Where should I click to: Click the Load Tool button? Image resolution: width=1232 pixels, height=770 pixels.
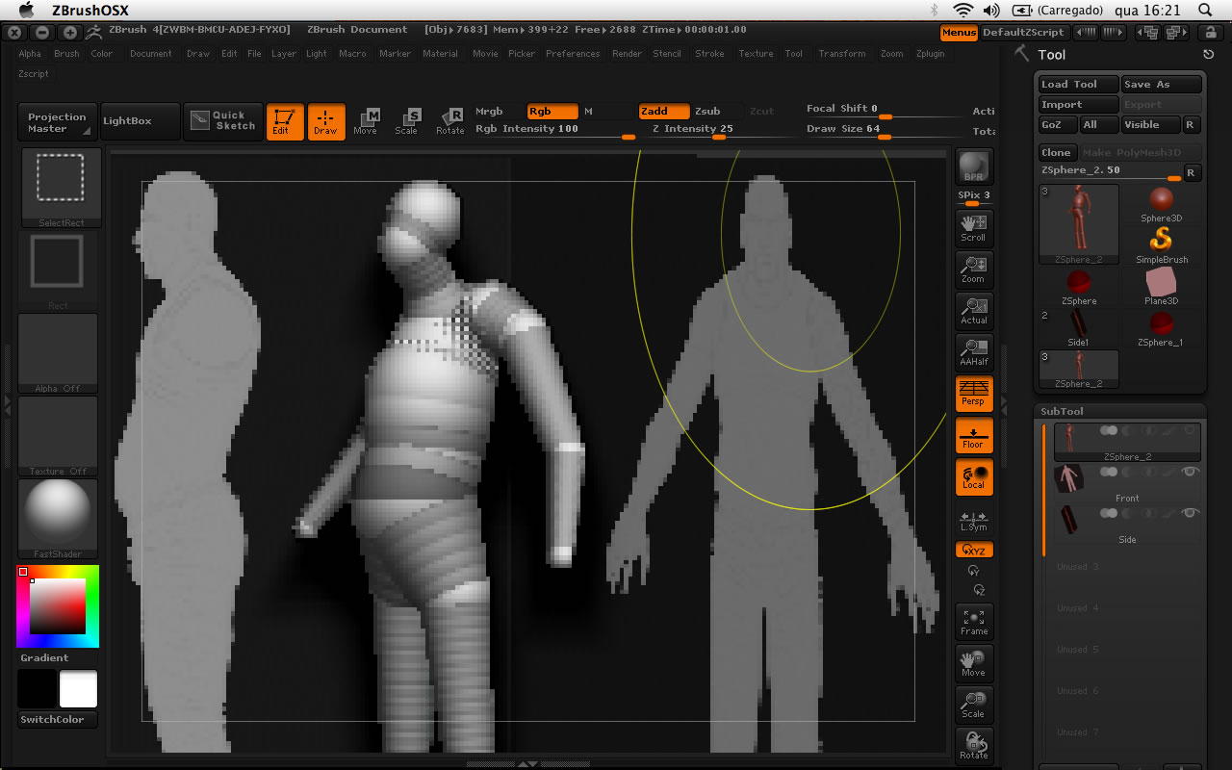pyautogui.click(x=1077, y=85)
